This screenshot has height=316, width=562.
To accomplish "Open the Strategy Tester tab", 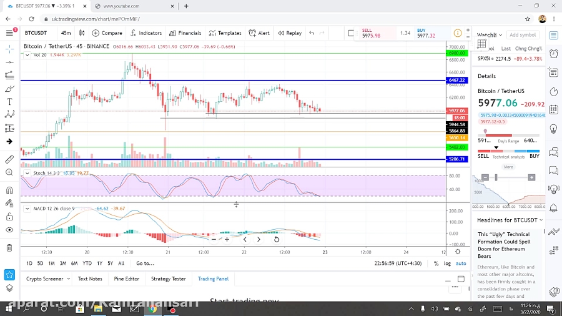I will click(x=169, y=279).
